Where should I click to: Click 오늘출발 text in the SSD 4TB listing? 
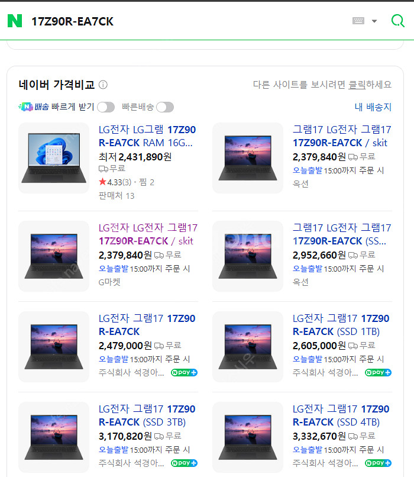point(308,450)
